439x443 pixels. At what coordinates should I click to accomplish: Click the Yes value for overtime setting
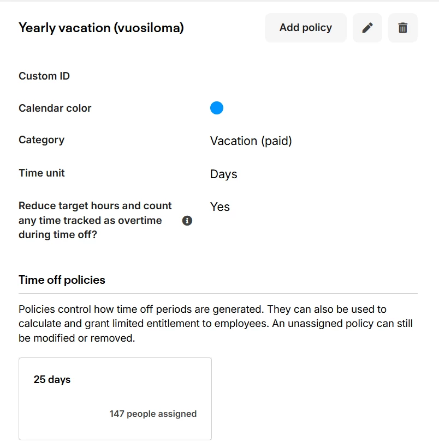coord(220,207)
